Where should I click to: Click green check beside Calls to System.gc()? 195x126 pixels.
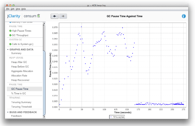point(10,44)
